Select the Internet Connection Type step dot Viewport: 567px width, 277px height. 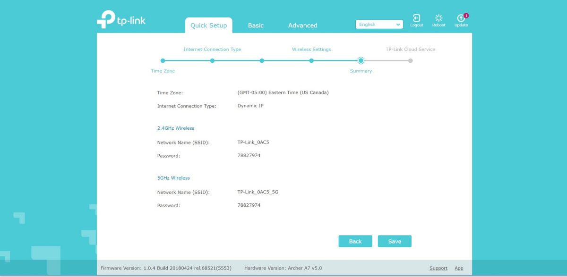point(212,60)
